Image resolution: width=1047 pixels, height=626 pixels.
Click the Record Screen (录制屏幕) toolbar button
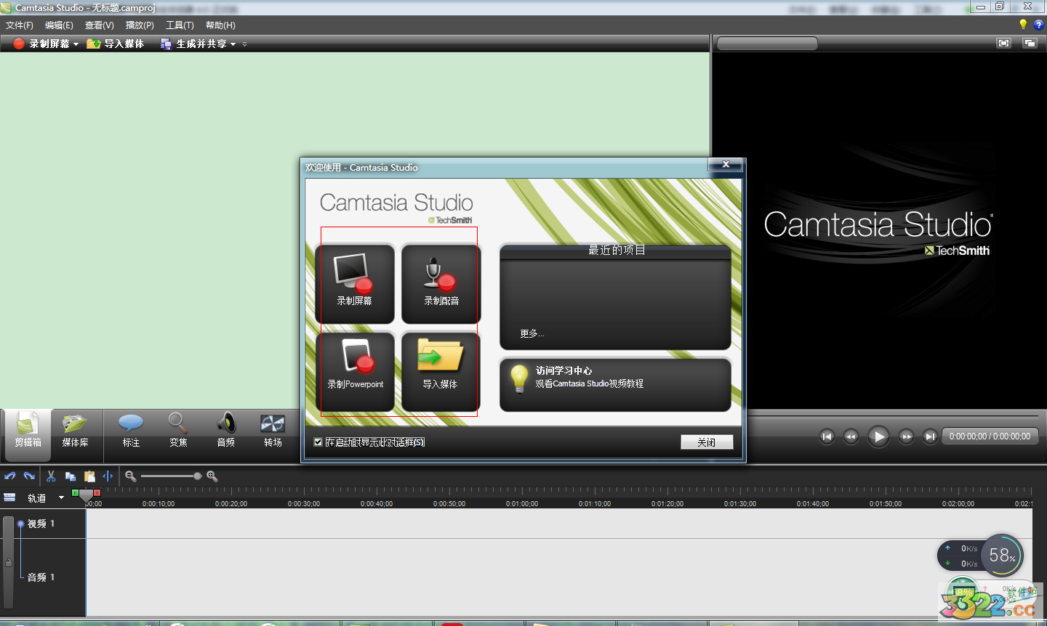pos(41,44)
